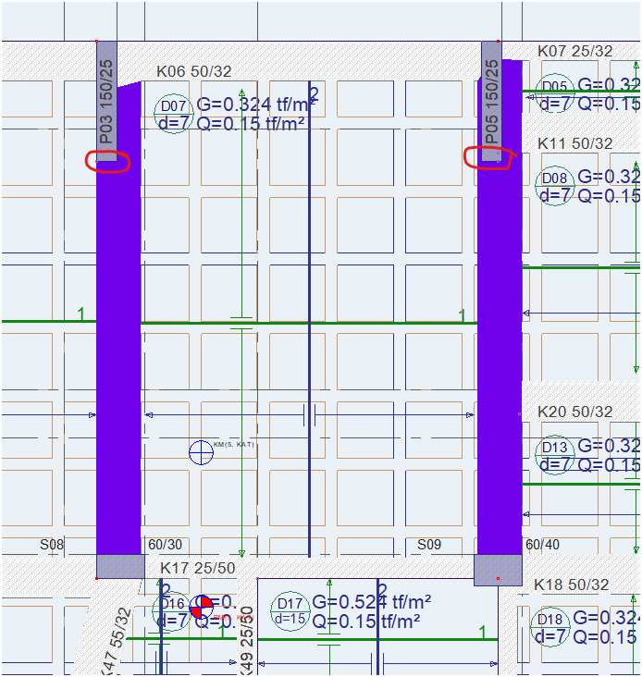Click the red circled mark on P03
The width and height of the screenshot is (642, 677).
(107, 161)
